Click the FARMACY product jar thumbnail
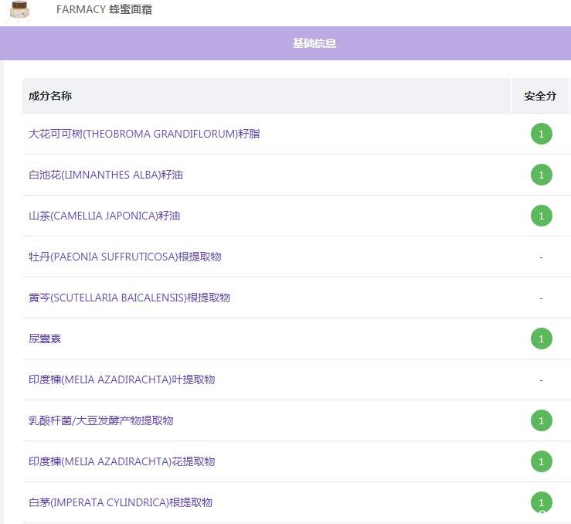The height and width of the screenshot is (524, 571). (x=19, y=10)
